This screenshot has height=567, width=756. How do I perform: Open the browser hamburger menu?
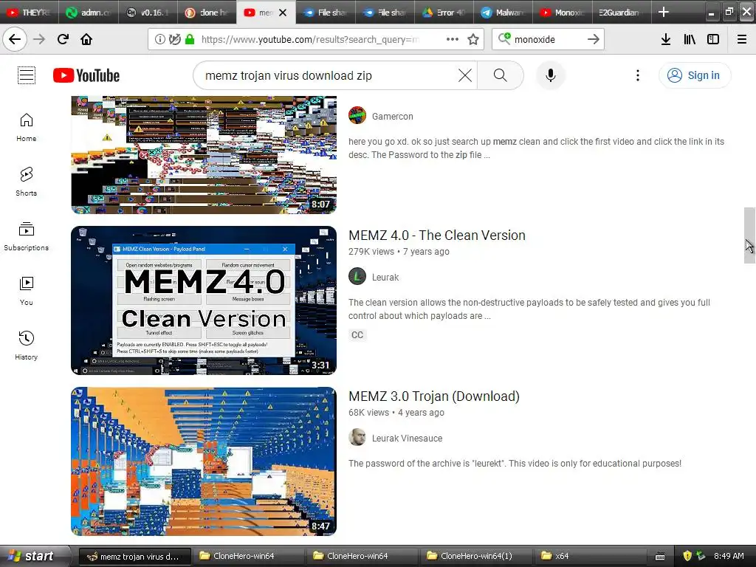point(742,39)
